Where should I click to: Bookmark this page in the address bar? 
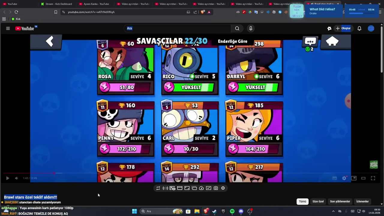pos(55,12)
